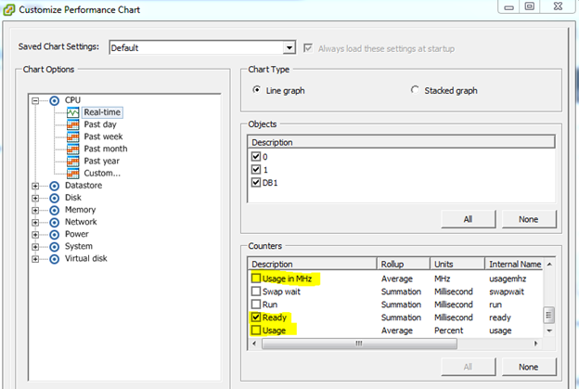
Task: Select the Stacked graph radio button
Action: [x=415, y=90]
